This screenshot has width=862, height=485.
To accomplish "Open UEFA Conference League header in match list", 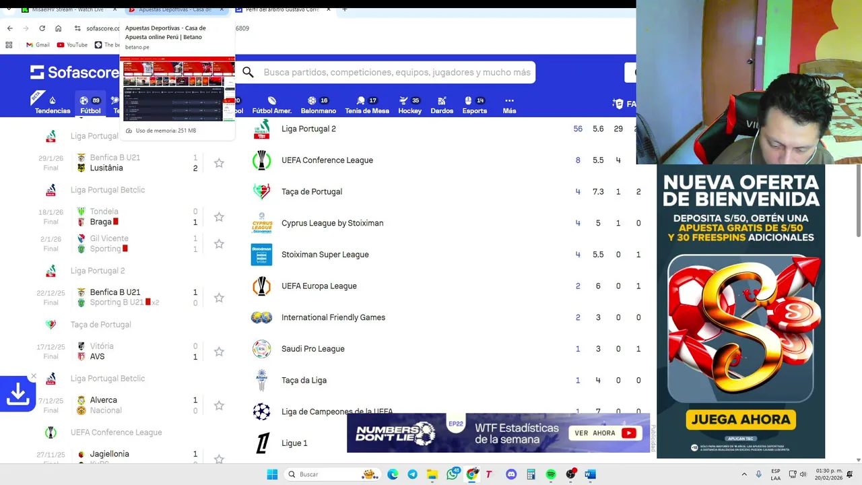I will (116, 432).
